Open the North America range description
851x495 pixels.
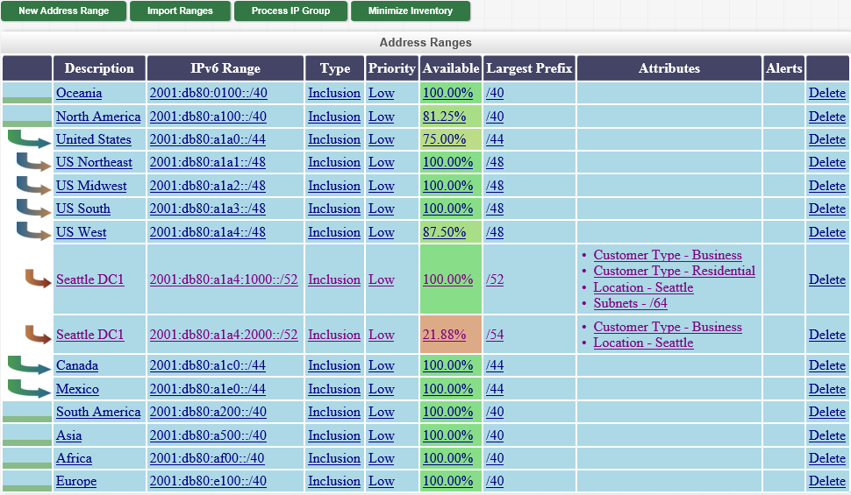tap(98, 117)
